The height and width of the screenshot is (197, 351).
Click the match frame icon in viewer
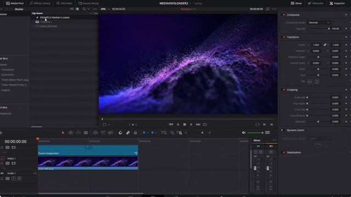pyautogui.click(x=257, y=124)
